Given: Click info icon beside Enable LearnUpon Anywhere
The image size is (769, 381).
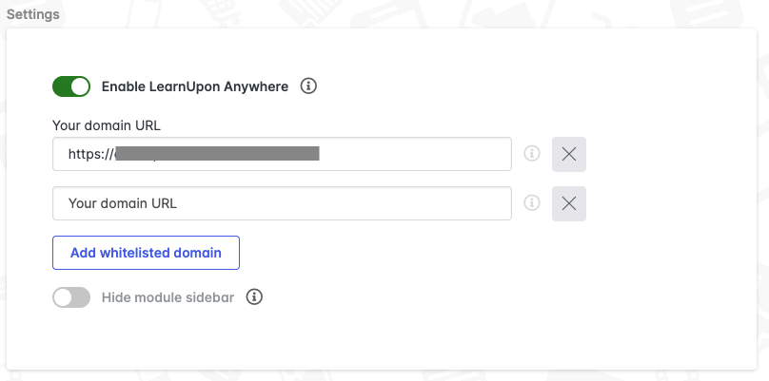Looking at the screenshot, I should point(308,86).
